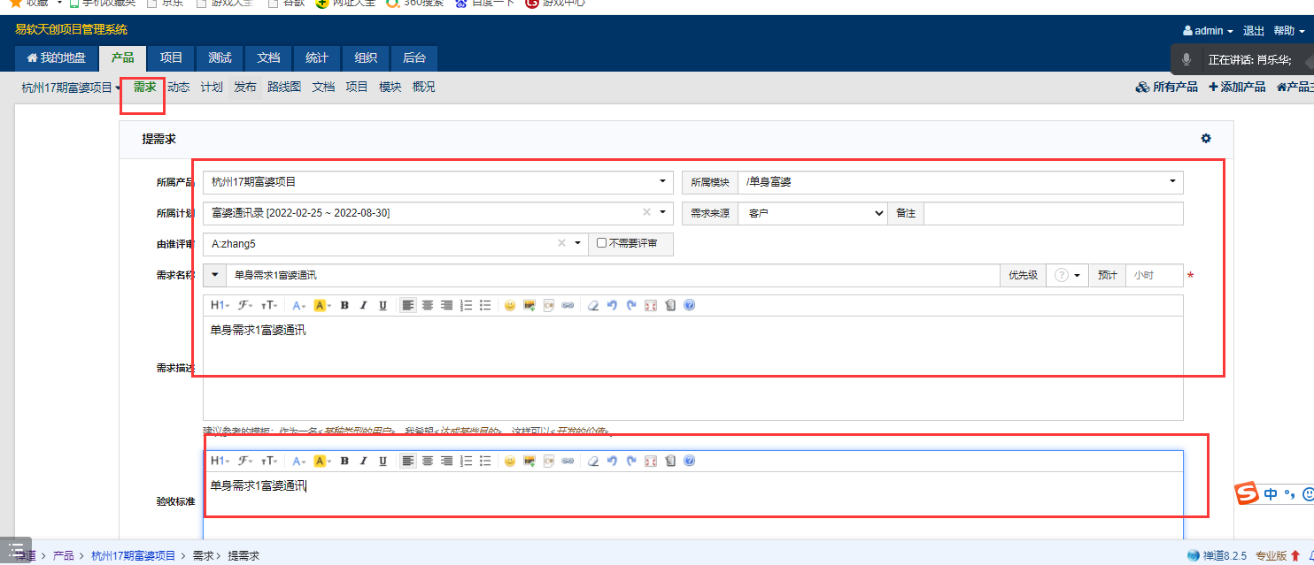Switch to 项目 main tab
Screen dimensions: 1314x565
click(171, 58)
